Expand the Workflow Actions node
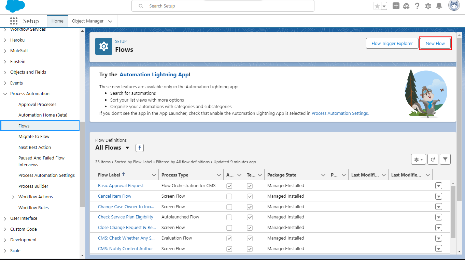Viewport: 465px width, 260px height. [x=13, y=197]
